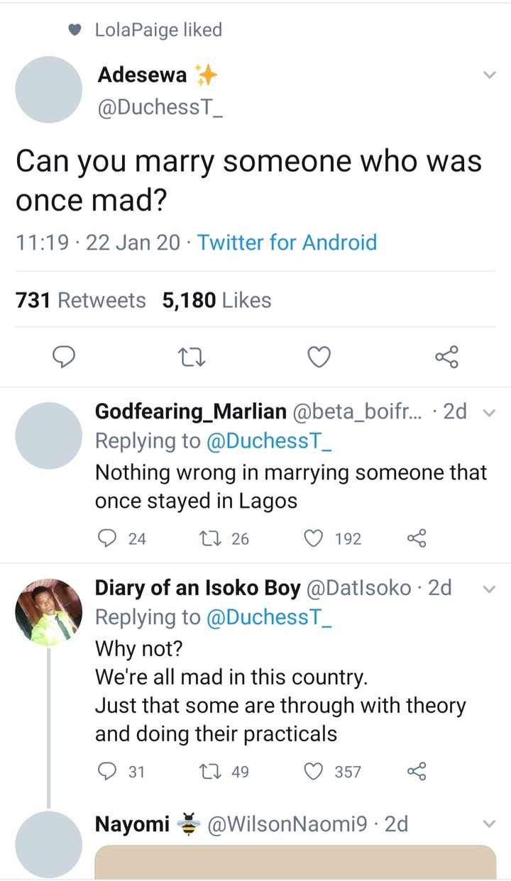Share Godfearing_Marlian's reply
Screen dimensions: 511x881
click(x=417, y=539)
